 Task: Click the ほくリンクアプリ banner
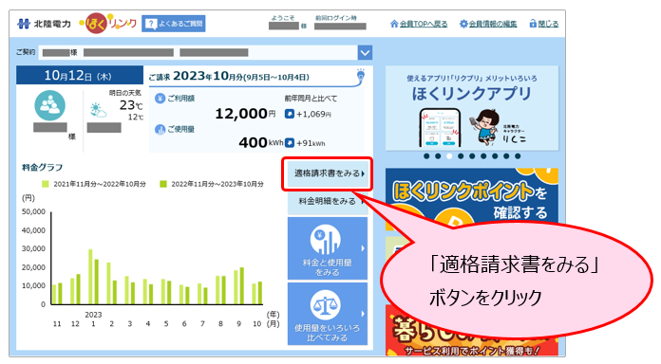click(x=472, y=108)
